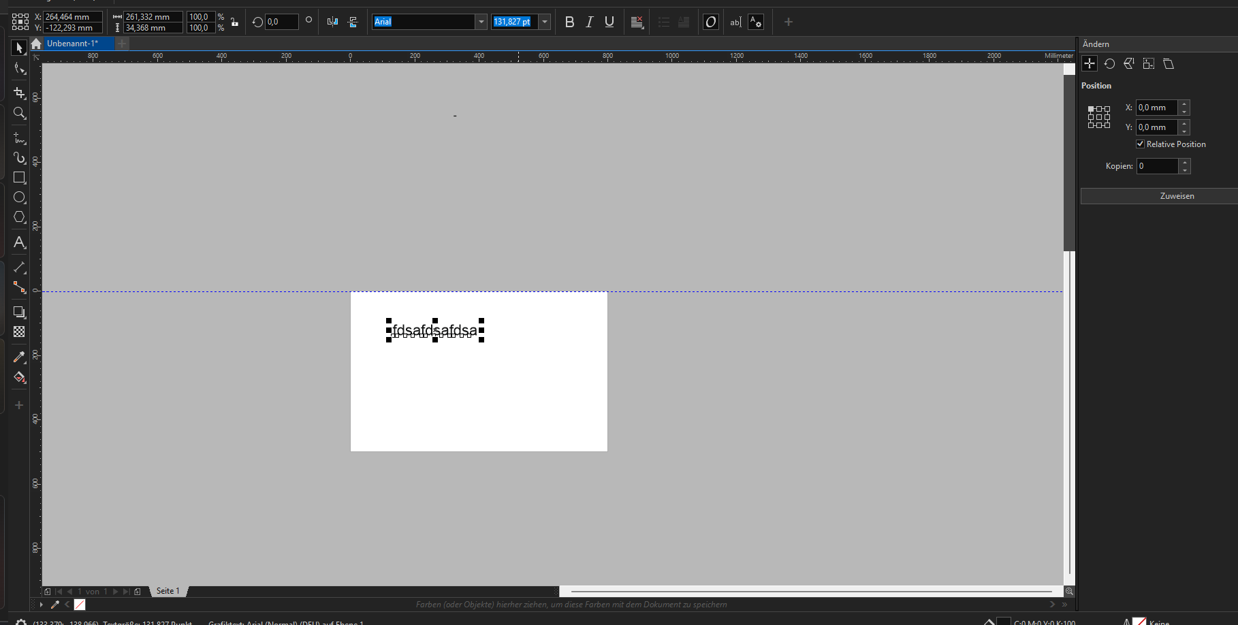Image resolution: width=1238 pixels, height=625 pixels.
Task: Open the font size dropdown arrow
Action: coord(545,22)
